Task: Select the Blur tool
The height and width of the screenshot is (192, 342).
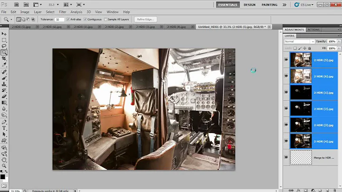Action: tap(4, 108)
